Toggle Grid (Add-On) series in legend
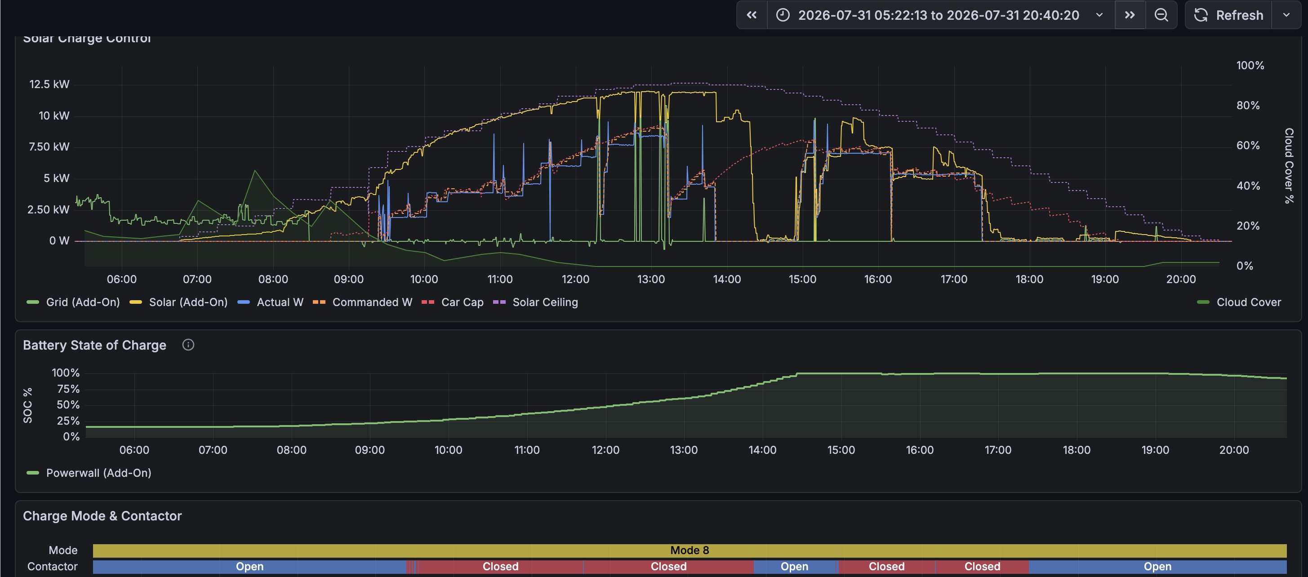 [x=83, y=302]
